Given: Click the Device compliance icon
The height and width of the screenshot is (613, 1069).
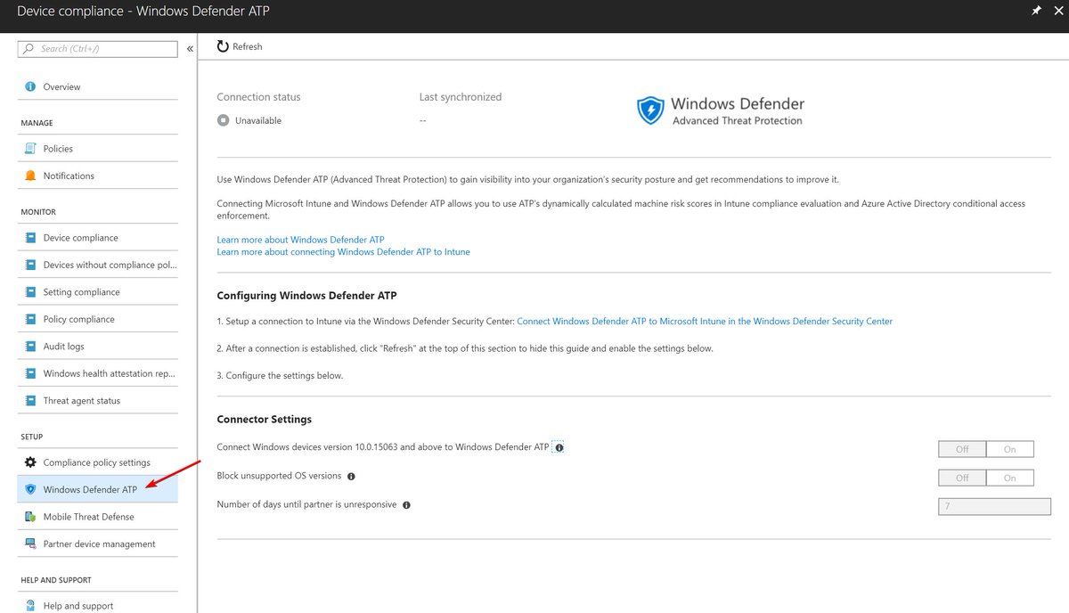Looking at the screenshot, I should 30,238.
